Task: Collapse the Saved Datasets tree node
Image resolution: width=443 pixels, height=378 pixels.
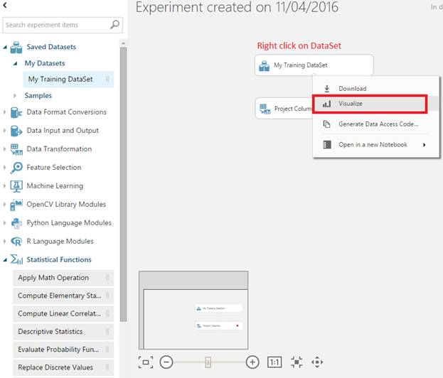Action: pos(5,47)
